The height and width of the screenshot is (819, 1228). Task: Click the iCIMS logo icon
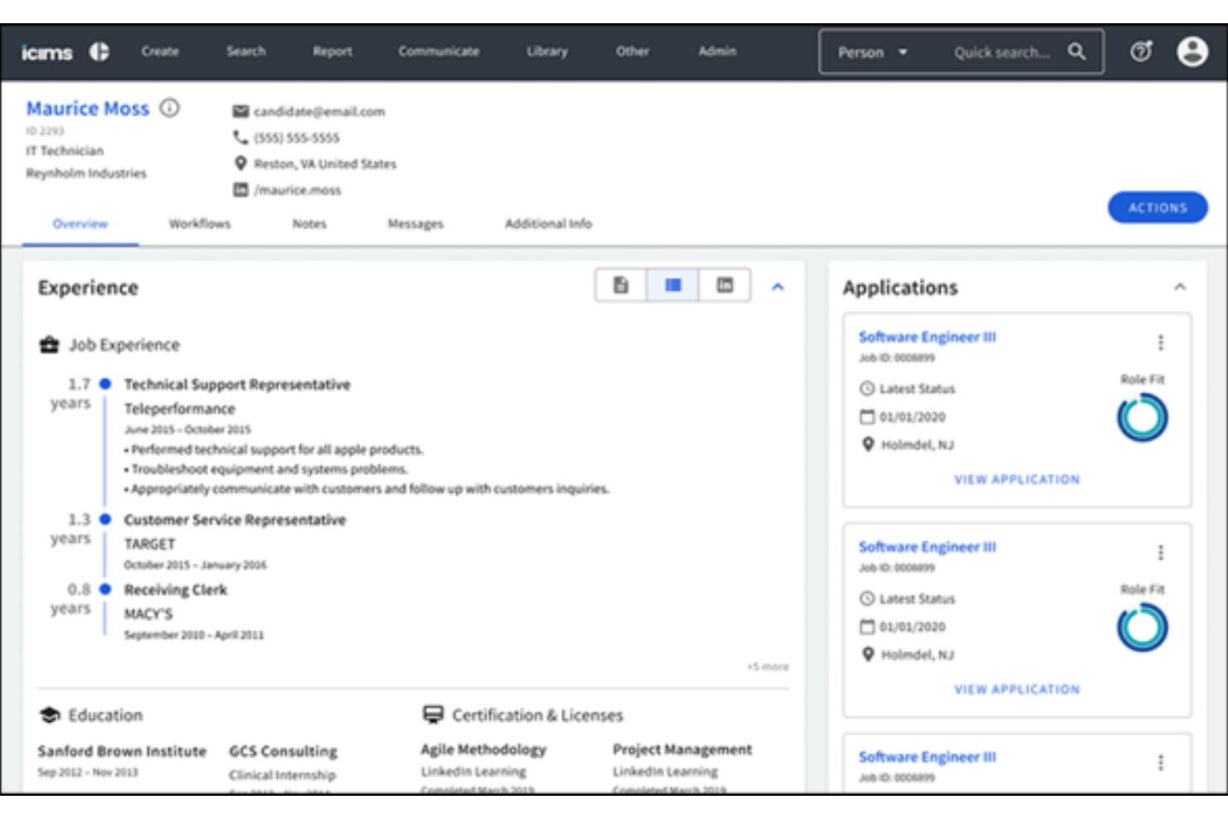click(x=99, y=51)
